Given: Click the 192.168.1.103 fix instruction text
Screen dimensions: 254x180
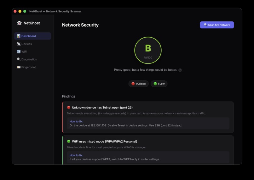Looking at the screenshot, I should (x=126, y=125).
